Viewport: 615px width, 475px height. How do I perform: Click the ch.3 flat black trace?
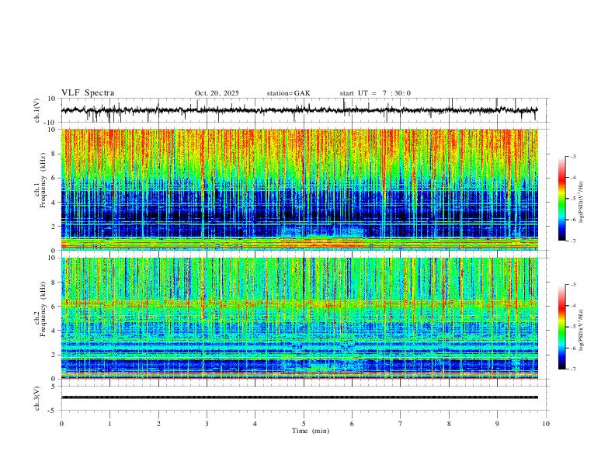tap(299, 397)
